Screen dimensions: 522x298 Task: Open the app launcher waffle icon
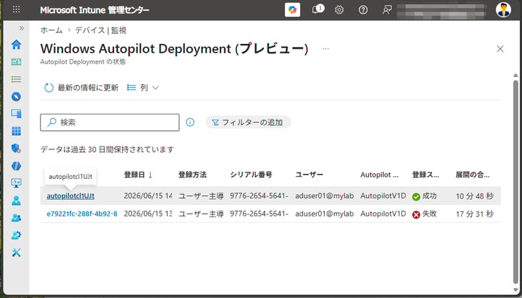pos(16,10)
